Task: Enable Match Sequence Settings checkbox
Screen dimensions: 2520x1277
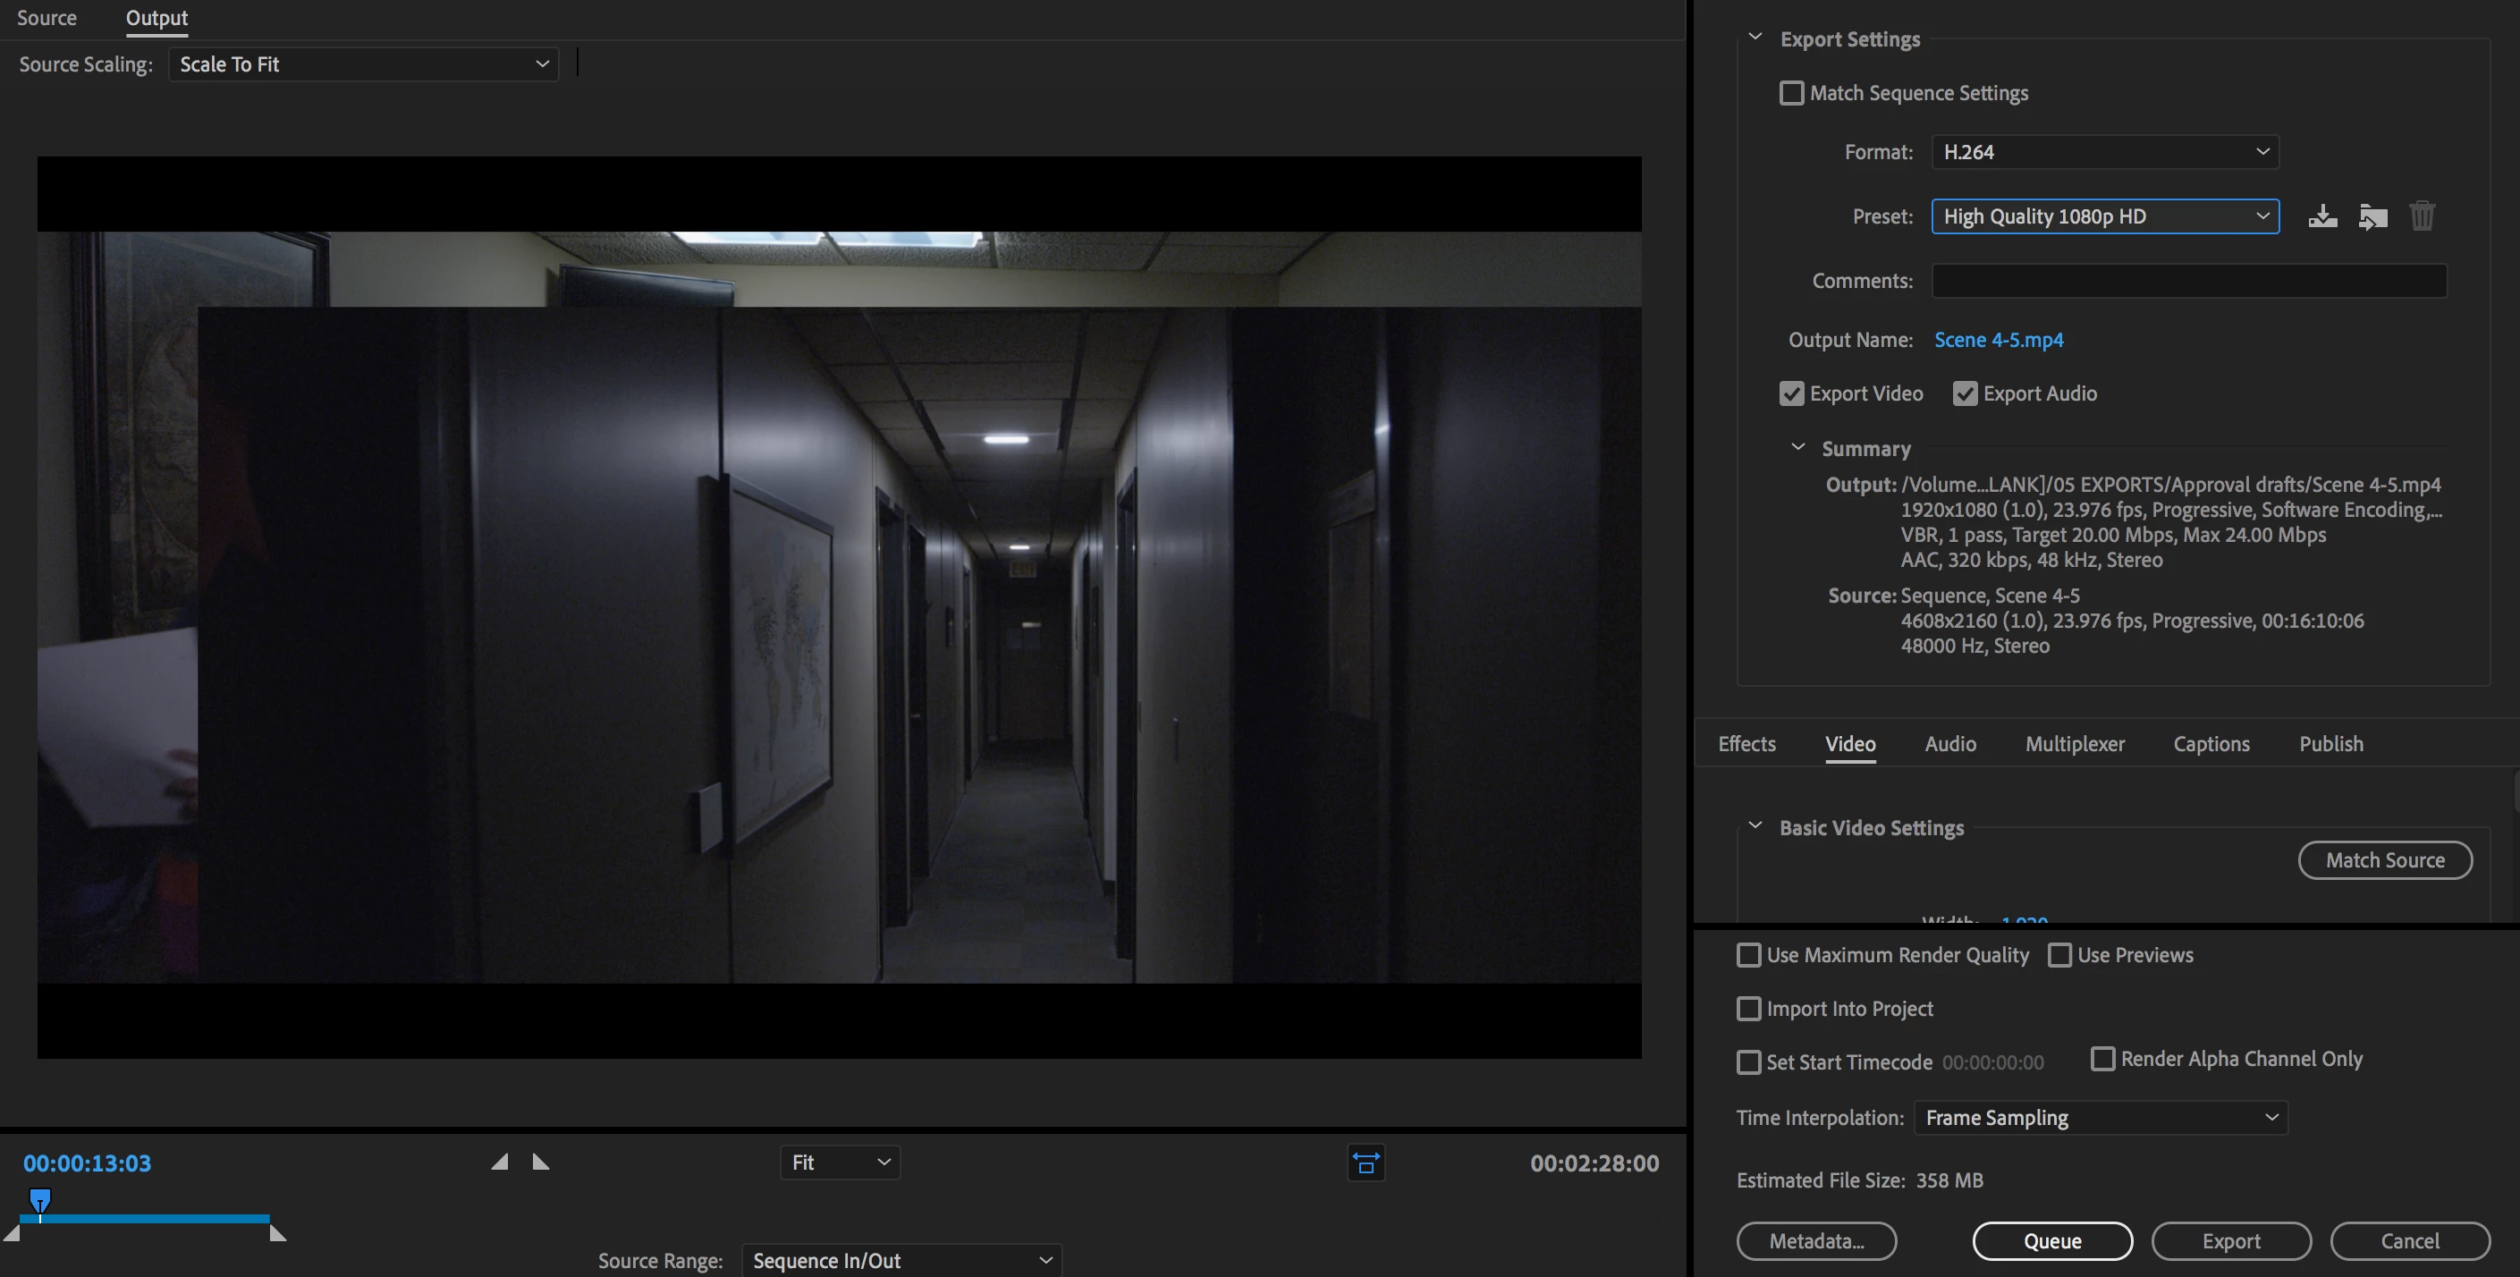Action: (1791, 93)
